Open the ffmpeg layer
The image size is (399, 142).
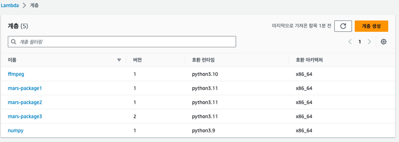click(x=16, y=74)
